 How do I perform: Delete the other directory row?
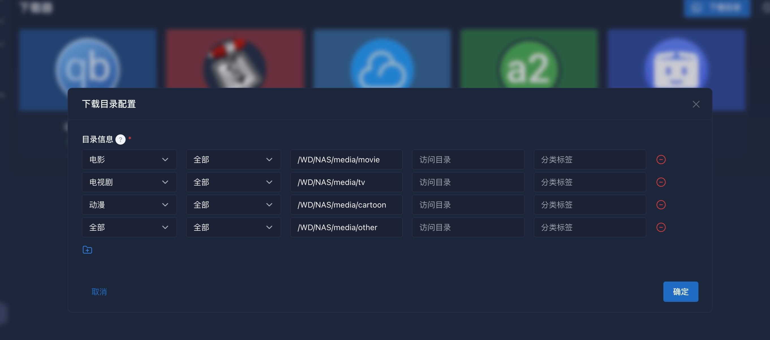click(661, 227)
